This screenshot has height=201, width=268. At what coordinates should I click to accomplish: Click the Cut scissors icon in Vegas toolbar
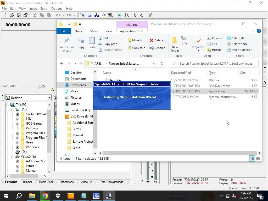click(x=35, y=15)
